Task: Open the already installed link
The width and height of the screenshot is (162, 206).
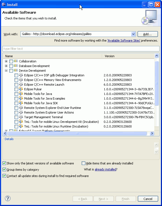Action: tap(106, 169)
